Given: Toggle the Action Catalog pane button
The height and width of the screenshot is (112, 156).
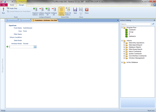Looking at the screenshot, I should pos(61,11).
